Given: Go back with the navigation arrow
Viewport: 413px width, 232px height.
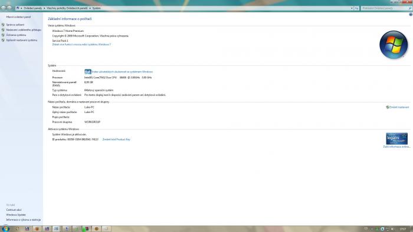Looking at the screenshot, I should (4, 8).
